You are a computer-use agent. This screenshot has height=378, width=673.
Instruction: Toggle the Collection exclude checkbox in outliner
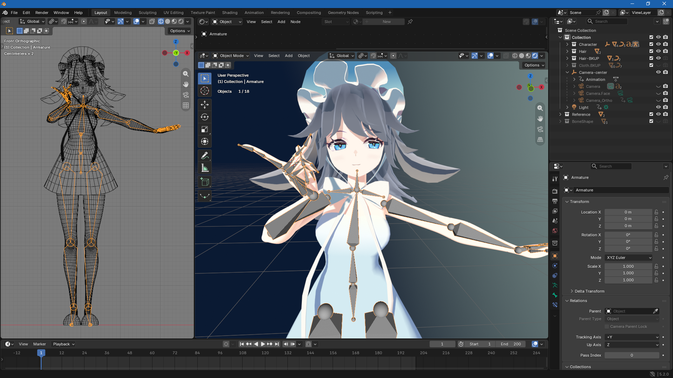click(651, 37)
